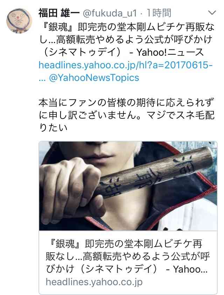Image resolution: width=224 pixels, height=295 pixels.
Task: Open the link card preview image
Action: pyautogui.click(x=128, y=186)
